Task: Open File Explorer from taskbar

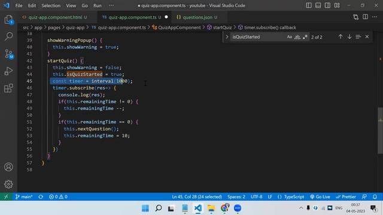Action: (211, 208)
